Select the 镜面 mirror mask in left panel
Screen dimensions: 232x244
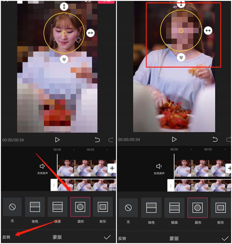pos(57,207)
